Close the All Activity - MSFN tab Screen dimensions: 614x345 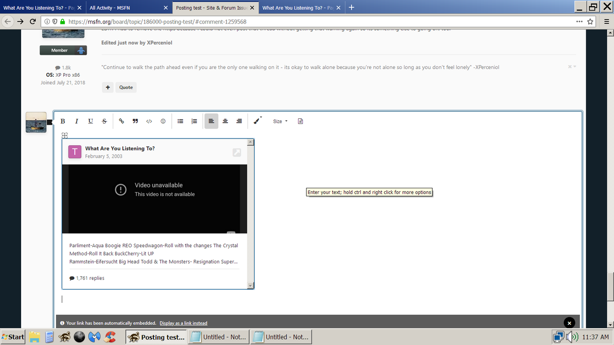166,8
